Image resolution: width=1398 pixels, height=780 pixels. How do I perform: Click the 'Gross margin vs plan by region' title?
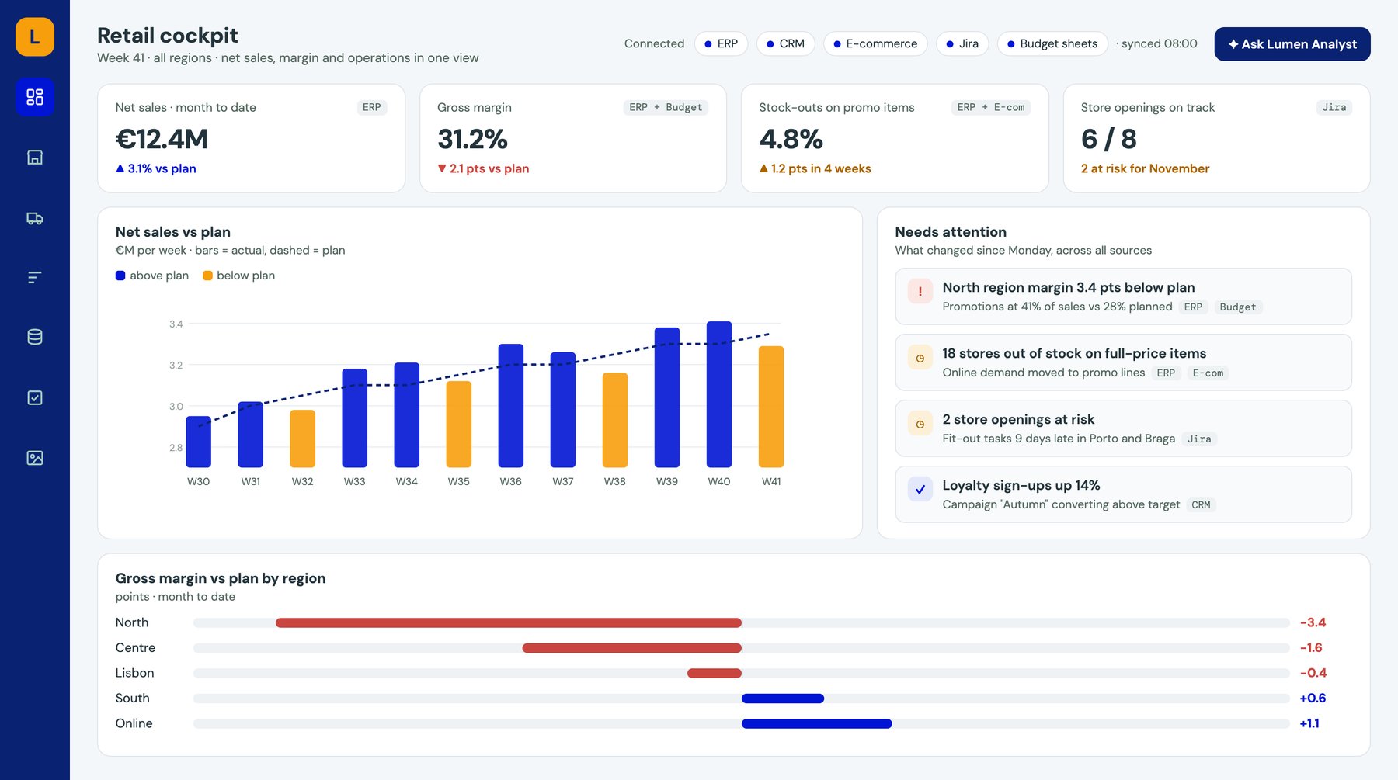tap(221, 578)
